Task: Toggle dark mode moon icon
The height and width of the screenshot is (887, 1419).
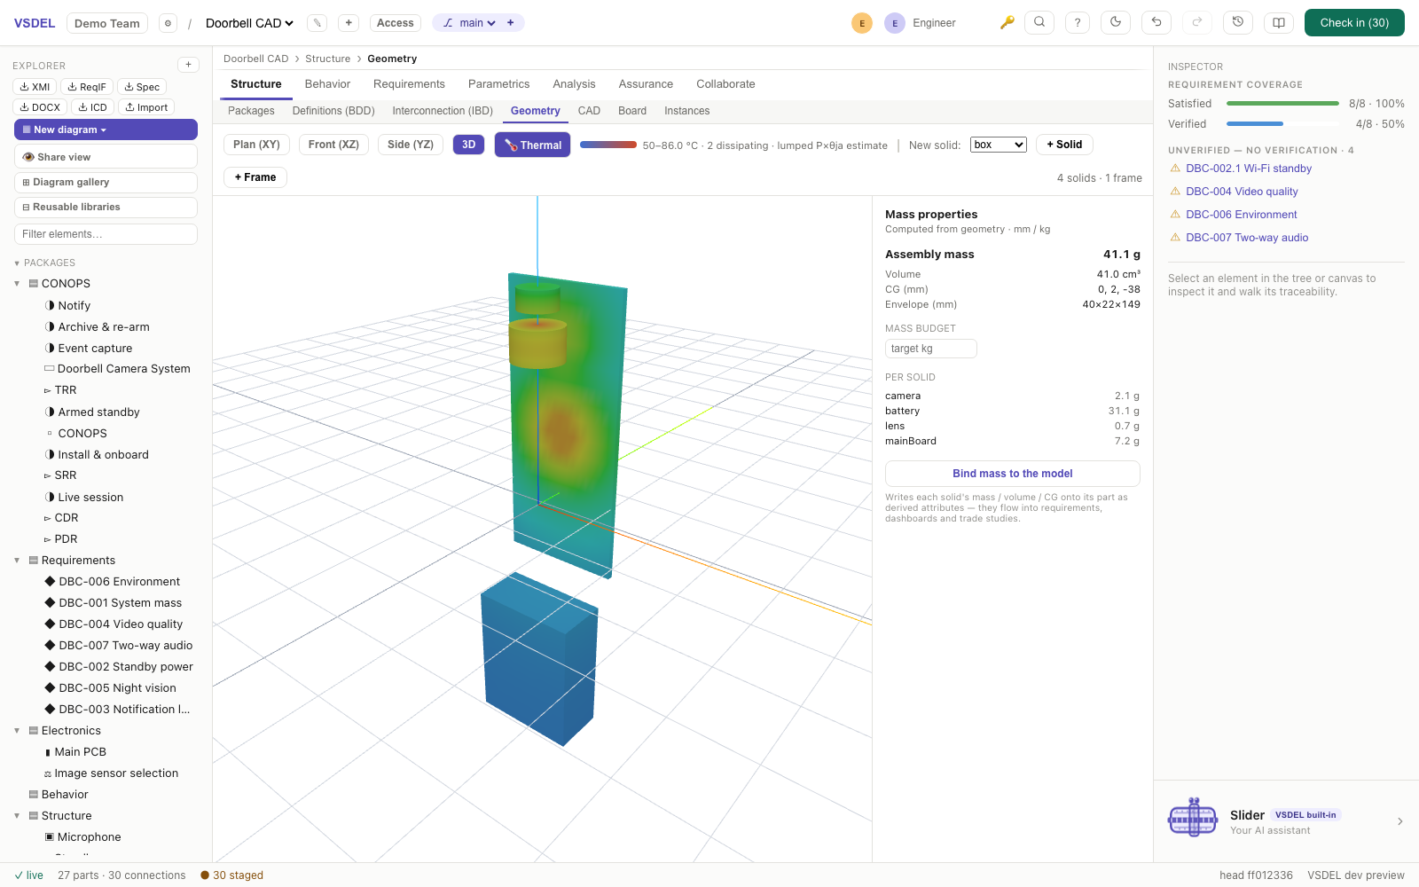Action: pyautogui.click(x=1116, y=22)
